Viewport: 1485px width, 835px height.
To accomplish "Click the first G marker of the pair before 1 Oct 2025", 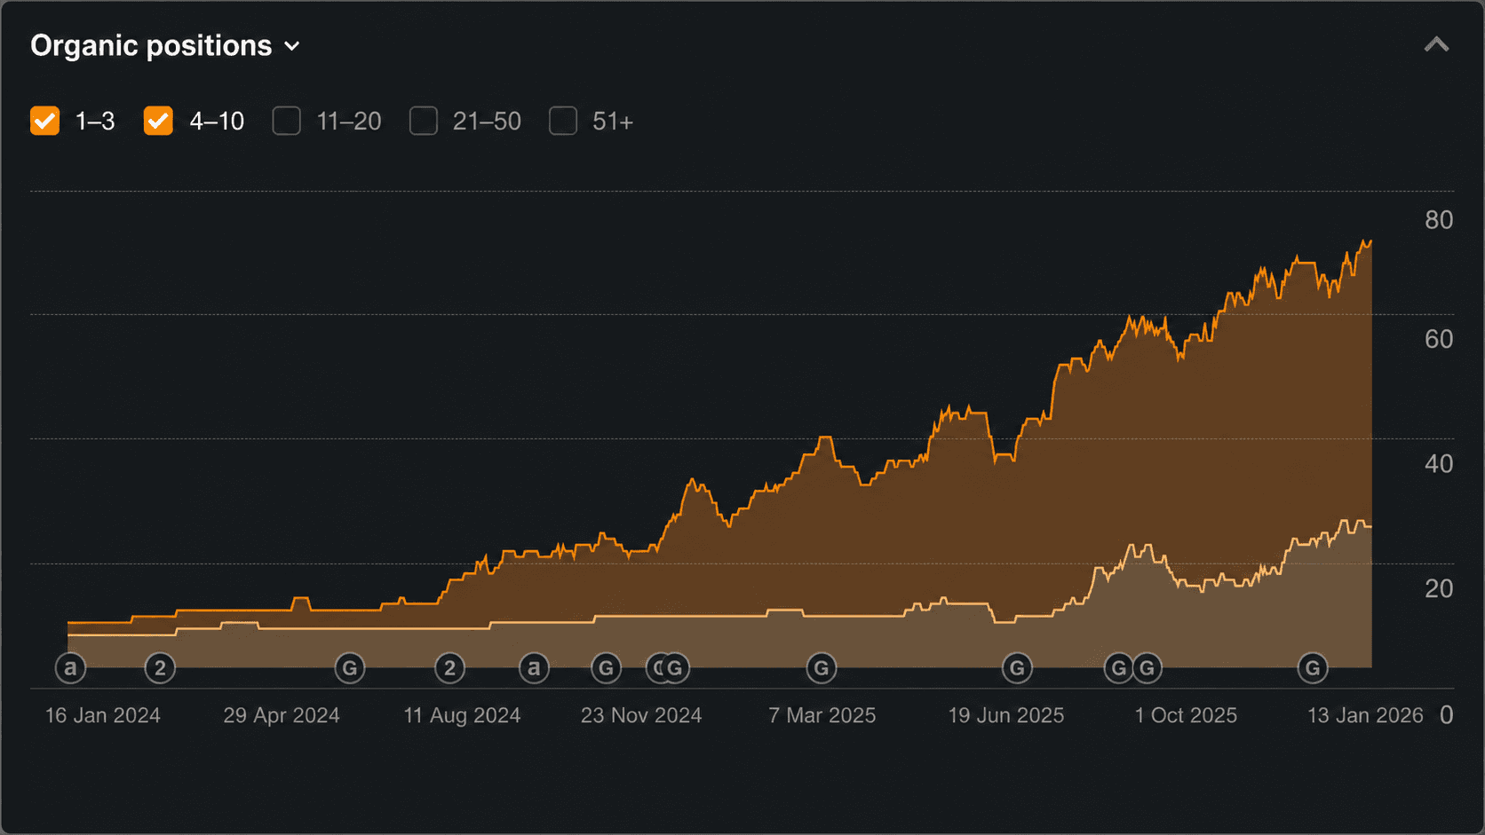I will 1117,668.
